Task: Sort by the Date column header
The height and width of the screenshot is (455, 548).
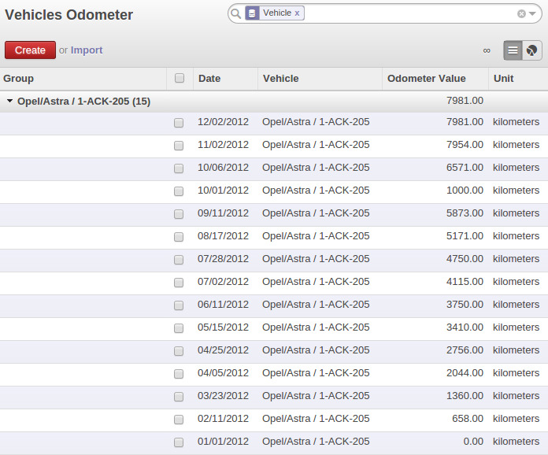Action: (209, 79)
